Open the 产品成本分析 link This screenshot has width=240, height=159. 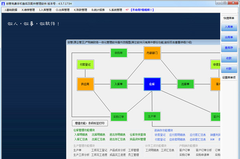pos(117,150)
